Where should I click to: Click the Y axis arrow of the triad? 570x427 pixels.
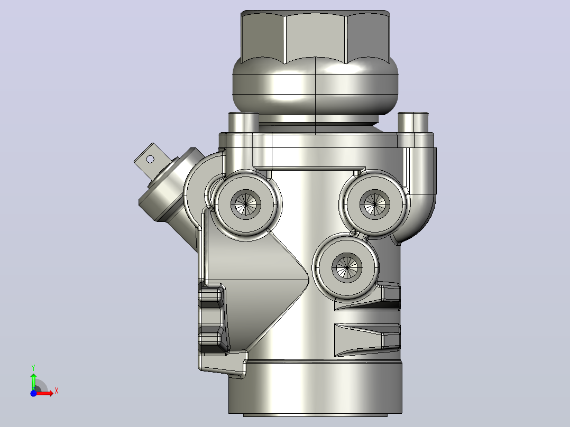[x=33, y=381]
